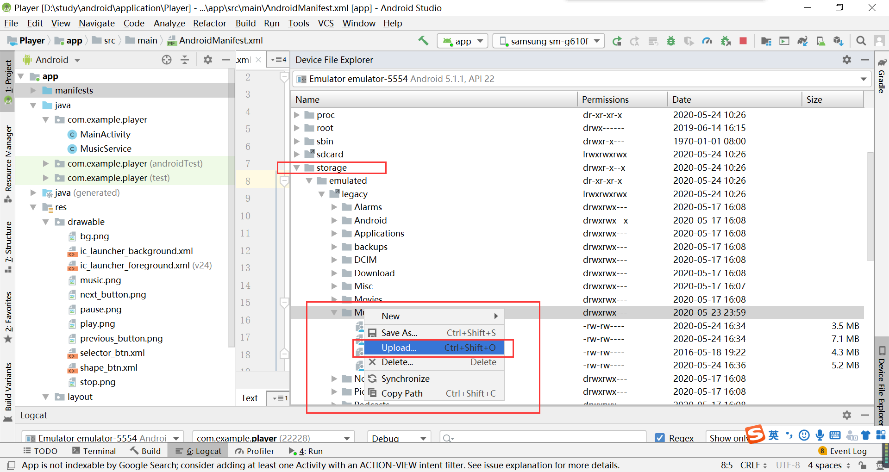
Task: Click the Make Project hammer icon
Action: coord(423,41)
